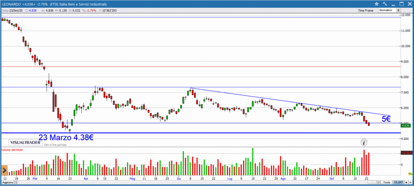Click the VISUALTRADER logo box
Viewport: 414px width, 186px height.
(25, 142)
